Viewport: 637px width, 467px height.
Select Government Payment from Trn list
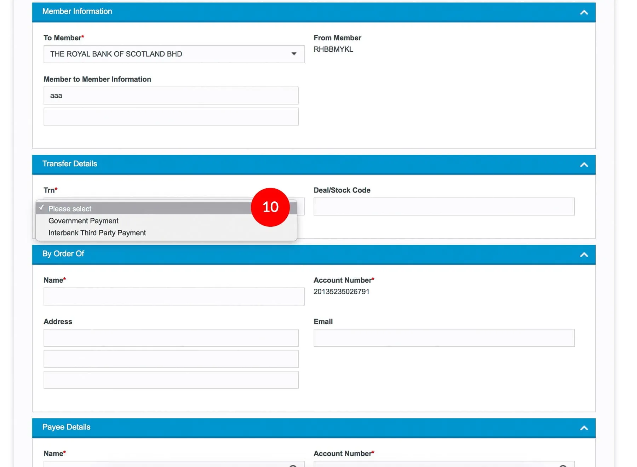click(x=84, y=221)
